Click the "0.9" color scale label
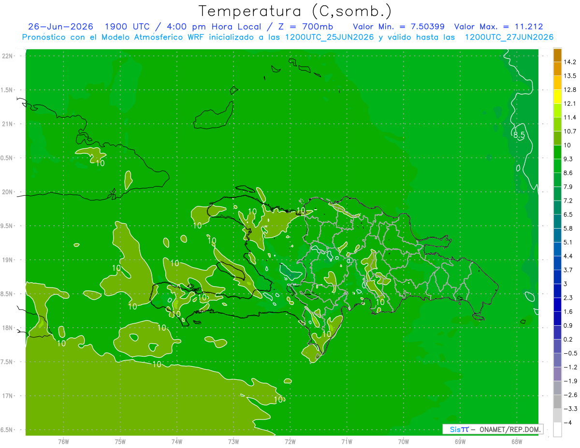580x448 pixels. coord(567,326)
